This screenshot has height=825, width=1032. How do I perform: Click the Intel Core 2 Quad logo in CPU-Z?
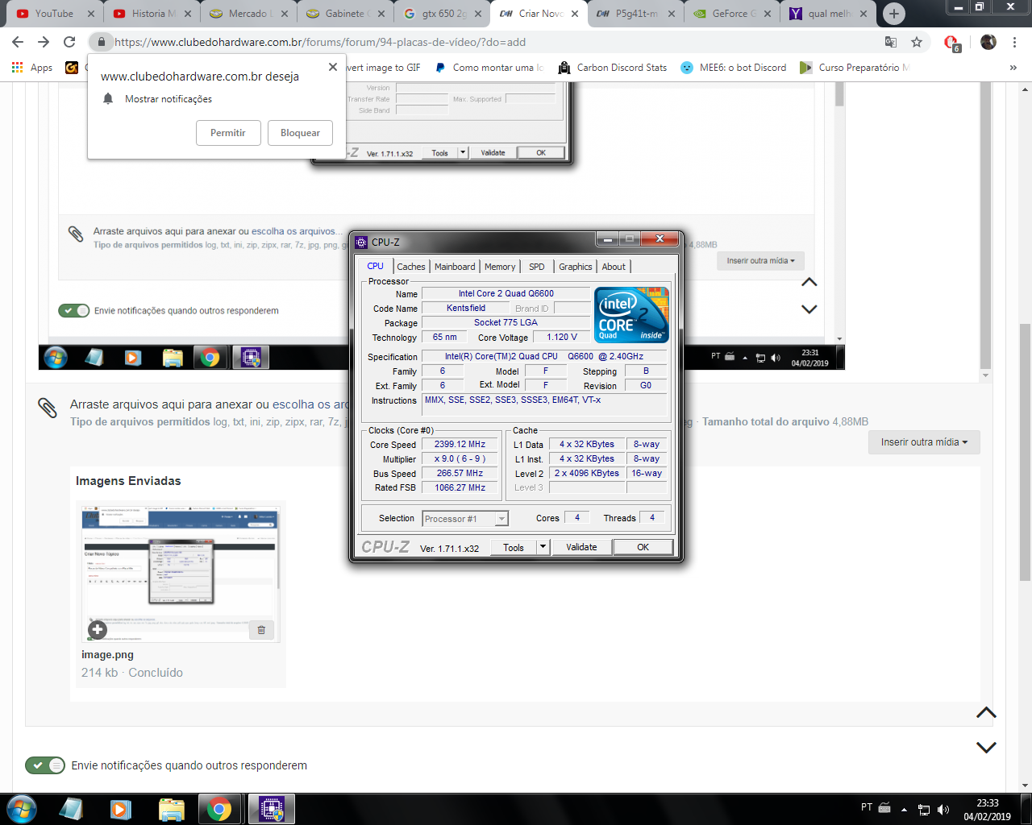(x=631, y=315)
